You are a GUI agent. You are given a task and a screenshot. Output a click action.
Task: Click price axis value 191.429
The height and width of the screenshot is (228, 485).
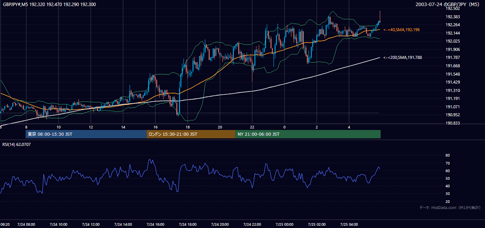tap(453, 82)
